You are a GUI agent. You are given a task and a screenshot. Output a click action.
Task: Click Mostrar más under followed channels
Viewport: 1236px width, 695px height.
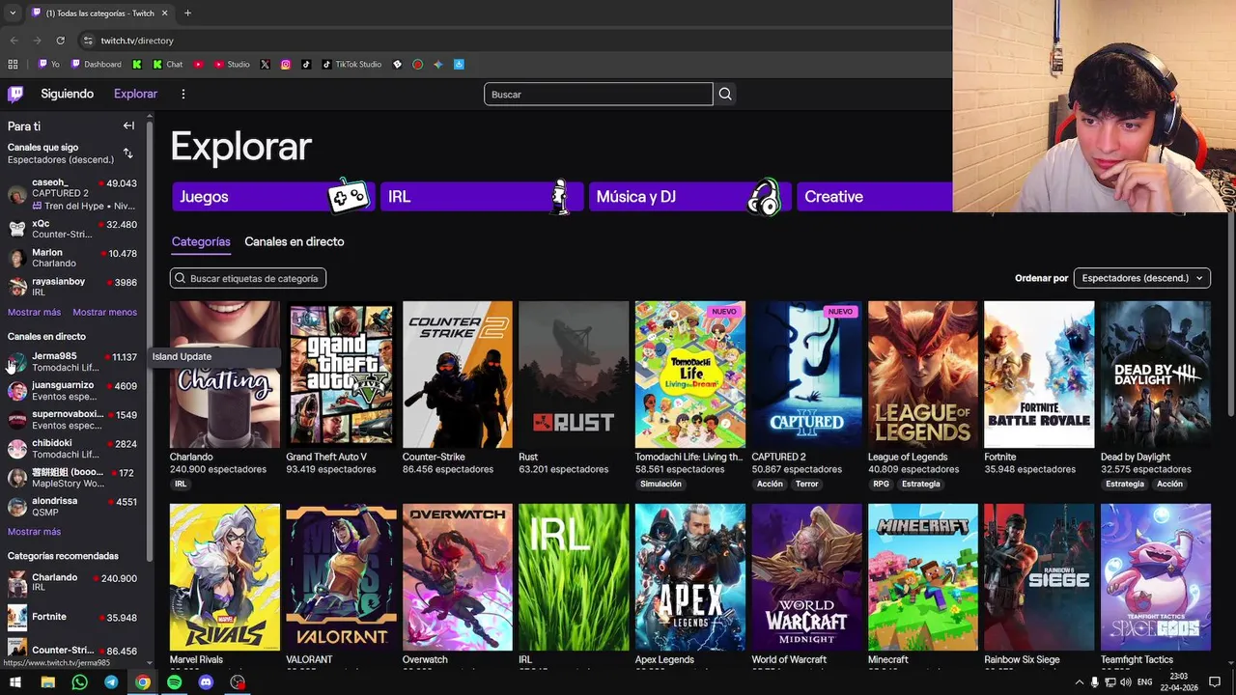34,312
